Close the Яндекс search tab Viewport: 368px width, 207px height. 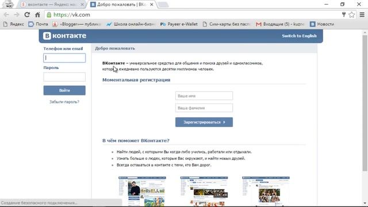(82, 5)
